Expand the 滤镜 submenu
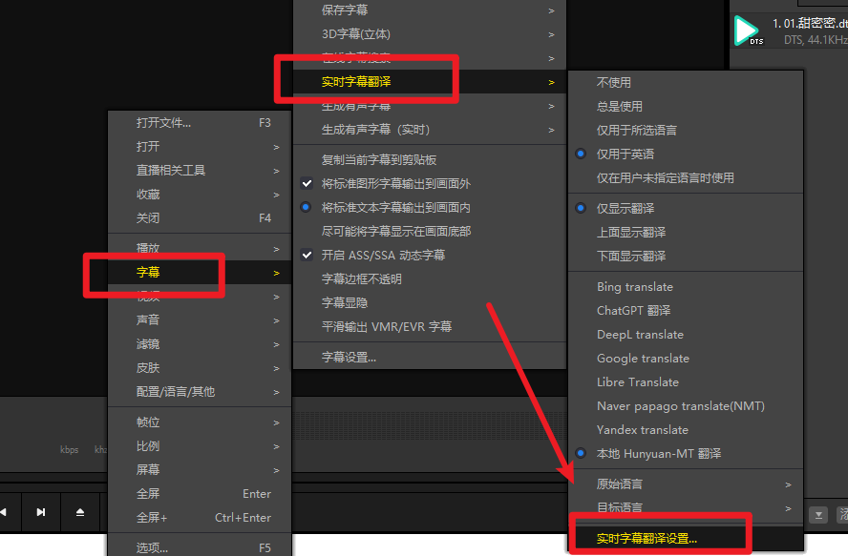 200,343
